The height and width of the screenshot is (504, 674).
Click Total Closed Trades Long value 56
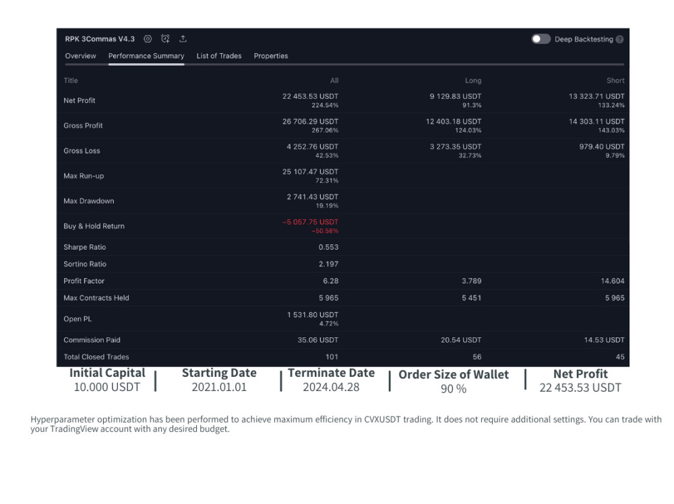point(477,357)
